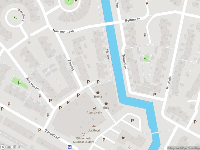The image size is (200, 150).
Task: Select the playground icon inside Sonnenburg circle
Action: 15,17
